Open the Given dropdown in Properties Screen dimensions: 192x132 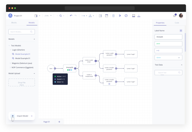pos(168,58)
